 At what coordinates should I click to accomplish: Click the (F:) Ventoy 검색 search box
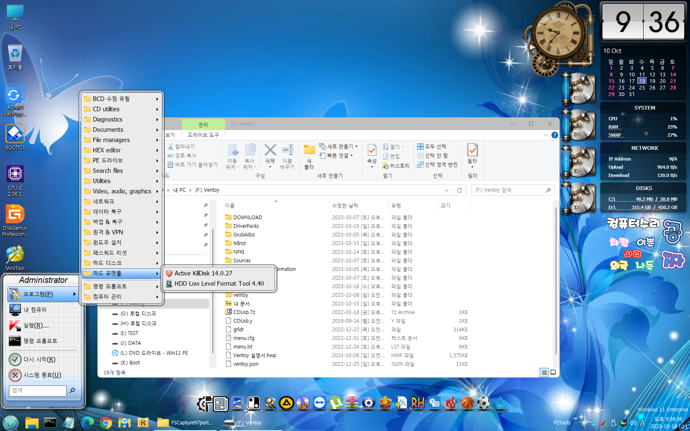click(513, 190)
